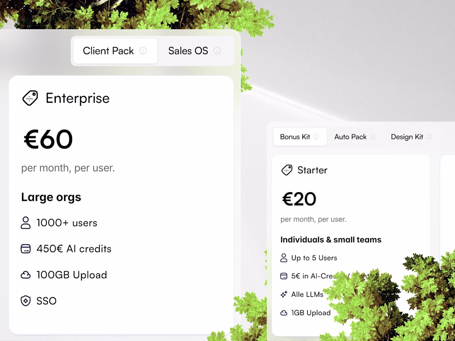Click the user icon beside Up to 5 Users

[x=284, y=258]
